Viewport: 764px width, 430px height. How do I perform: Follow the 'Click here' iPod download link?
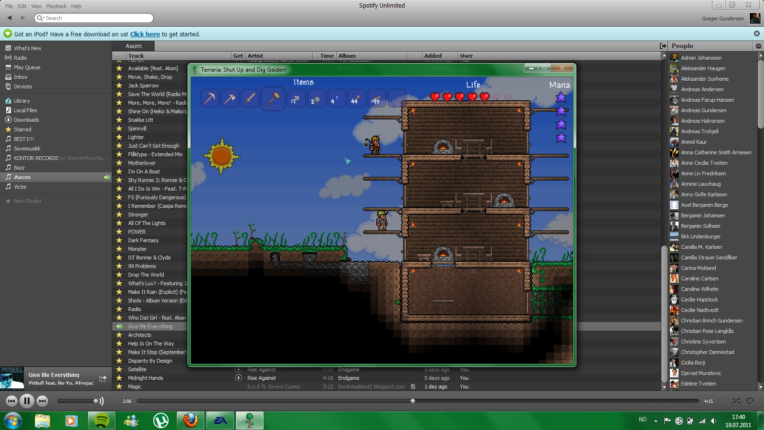(x=145, y=34)
